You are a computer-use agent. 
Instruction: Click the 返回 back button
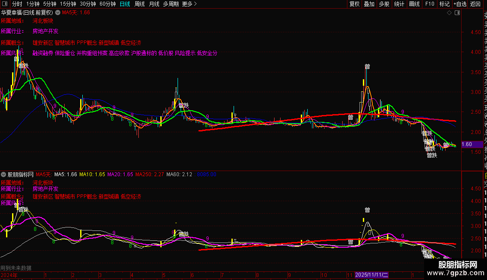coord(475,4)
